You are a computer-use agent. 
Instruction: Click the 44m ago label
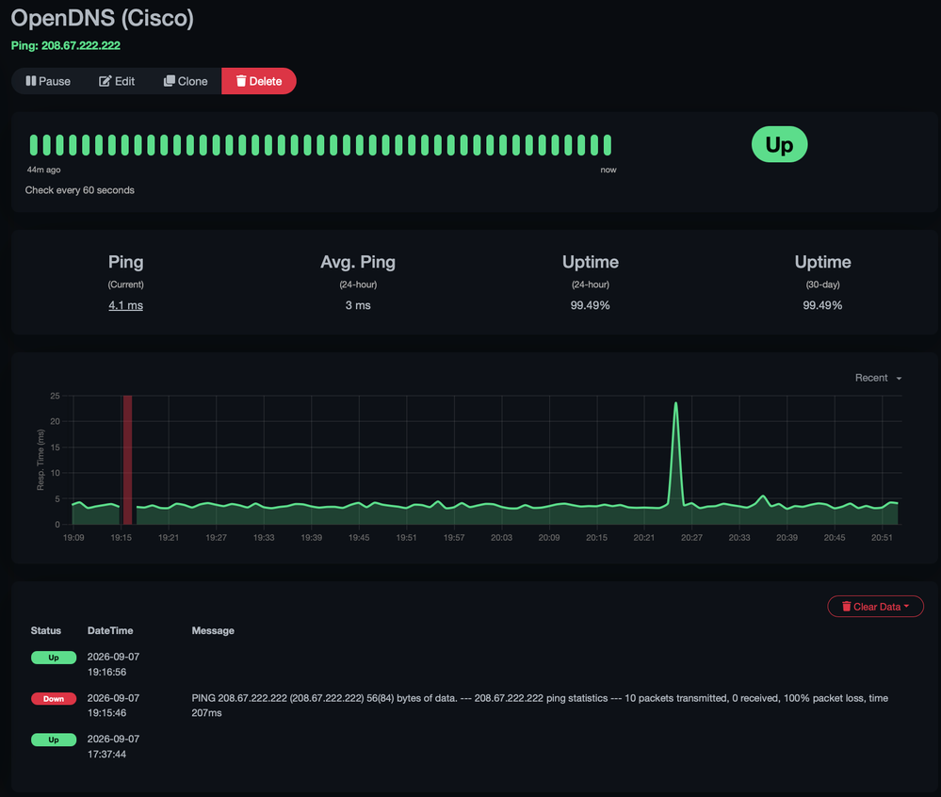[x=44, y=170]
